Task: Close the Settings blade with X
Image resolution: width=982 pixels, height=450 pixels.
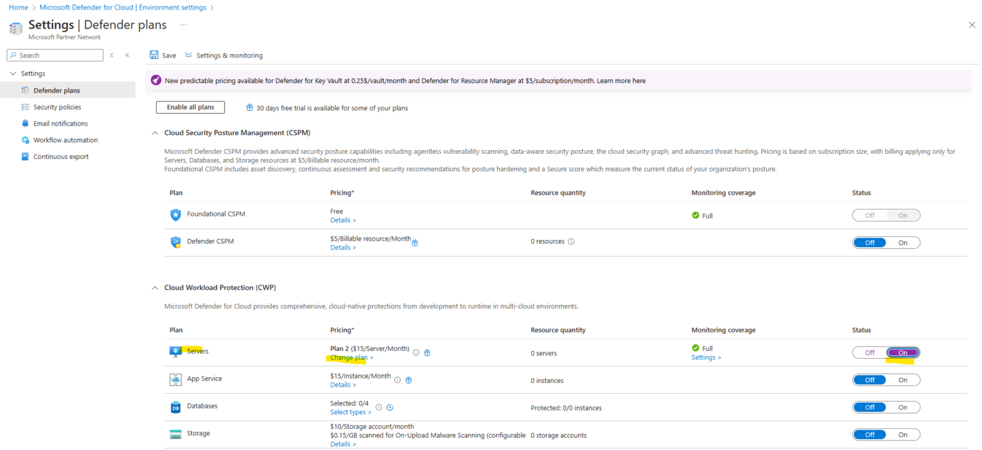Action: click(x=972, y=25)
